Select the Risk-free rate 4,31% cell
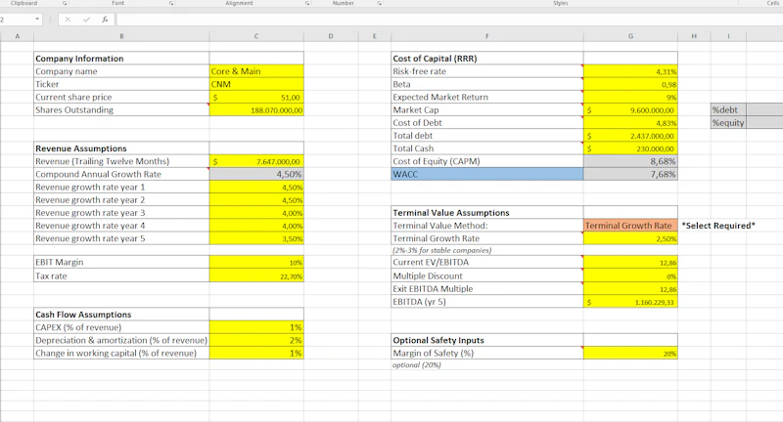783x422 pixels. tap(630, 71)
